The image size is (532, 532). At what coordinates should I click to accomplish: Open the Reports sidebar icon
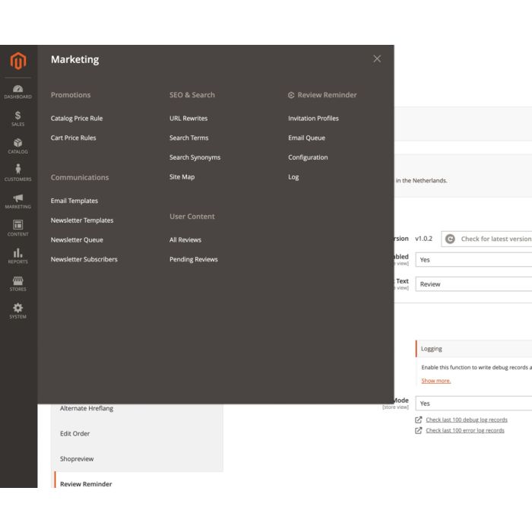(x=17, y=256)
